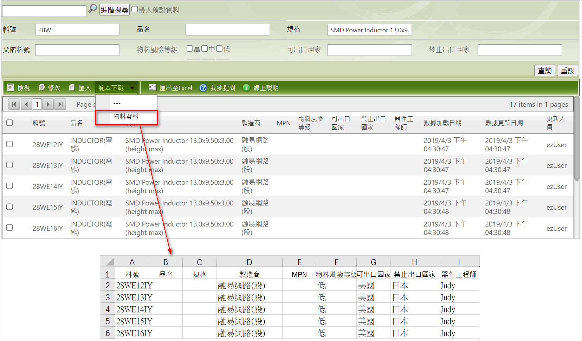Select the --- menu entry
The height and width of the screenshot is (341, 582).
point(127,103)
